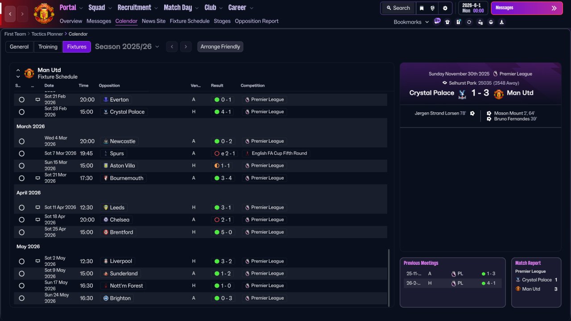571x321 pixels.
Task: Open the notifications speech bubble with 9+ badge
Action: (x=437, y=21)
